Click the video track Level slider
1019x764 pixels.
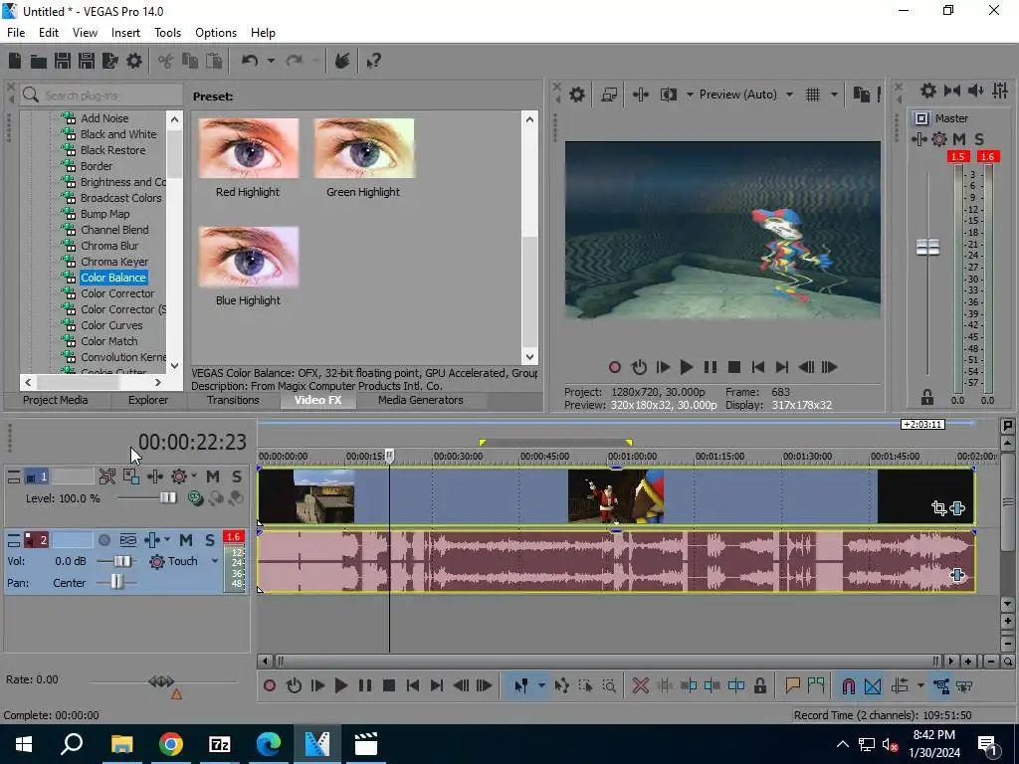167,498
